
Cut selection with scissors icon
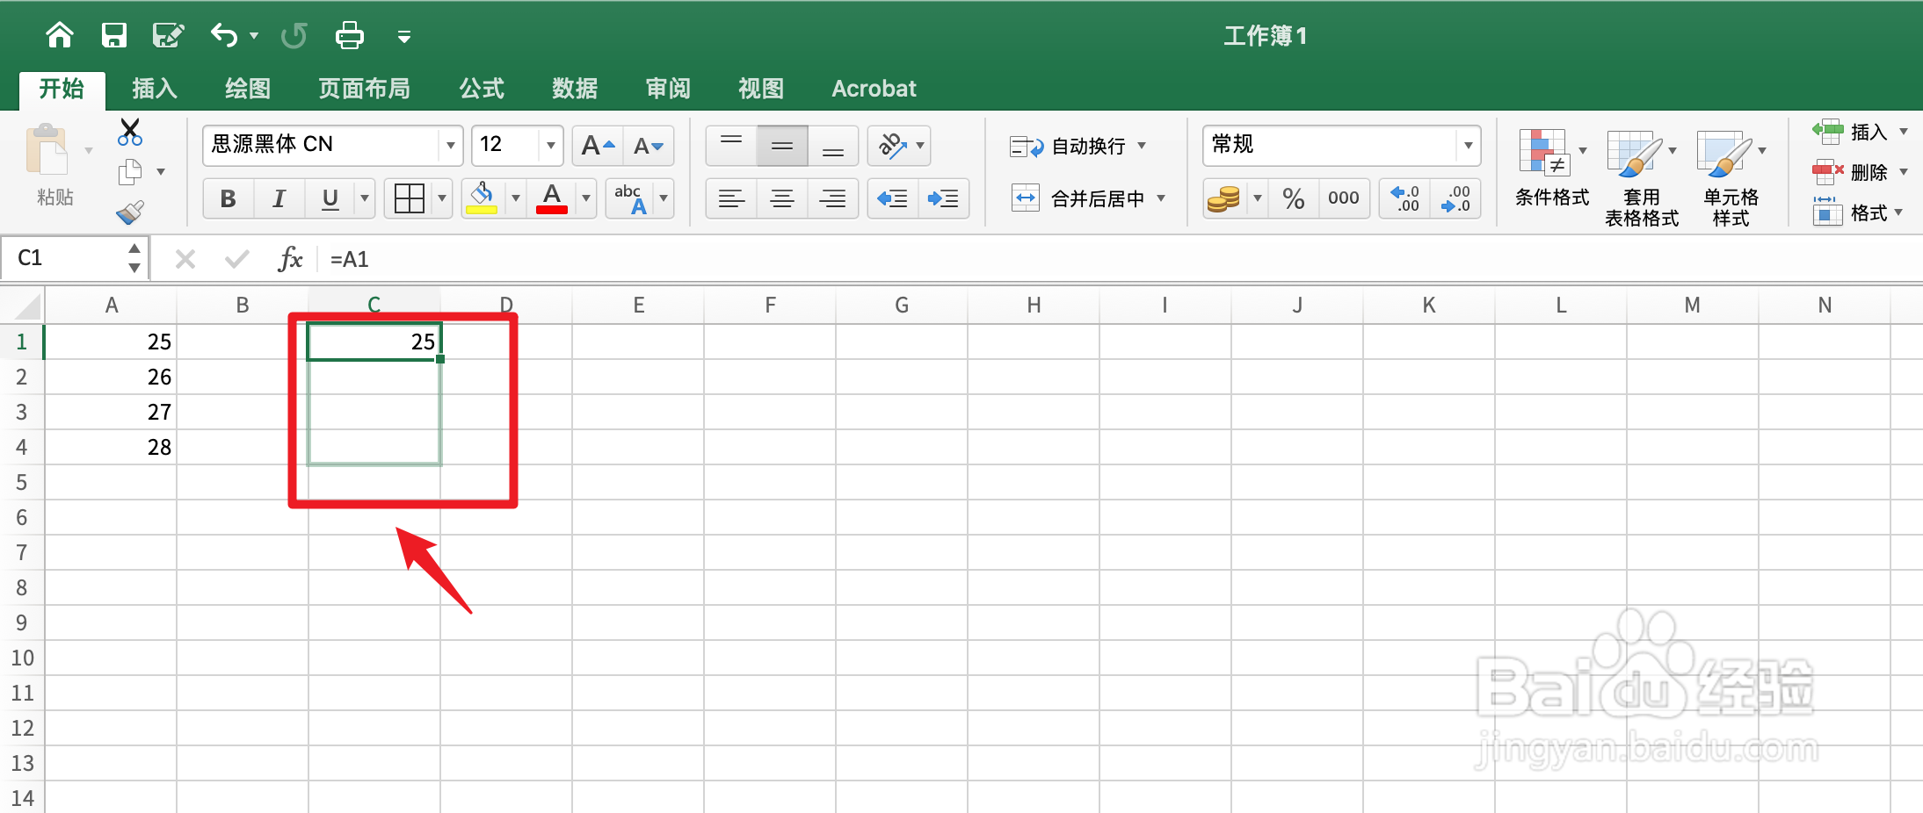click(x=130, y=133)
